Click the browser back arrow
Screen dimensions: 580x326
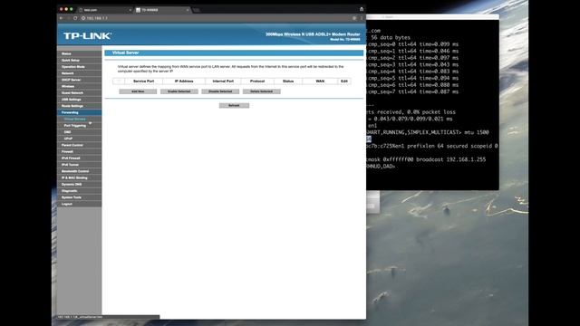62,18
